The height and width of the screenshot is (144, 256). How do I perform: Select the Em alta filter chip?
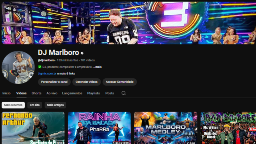pos(35,105)
